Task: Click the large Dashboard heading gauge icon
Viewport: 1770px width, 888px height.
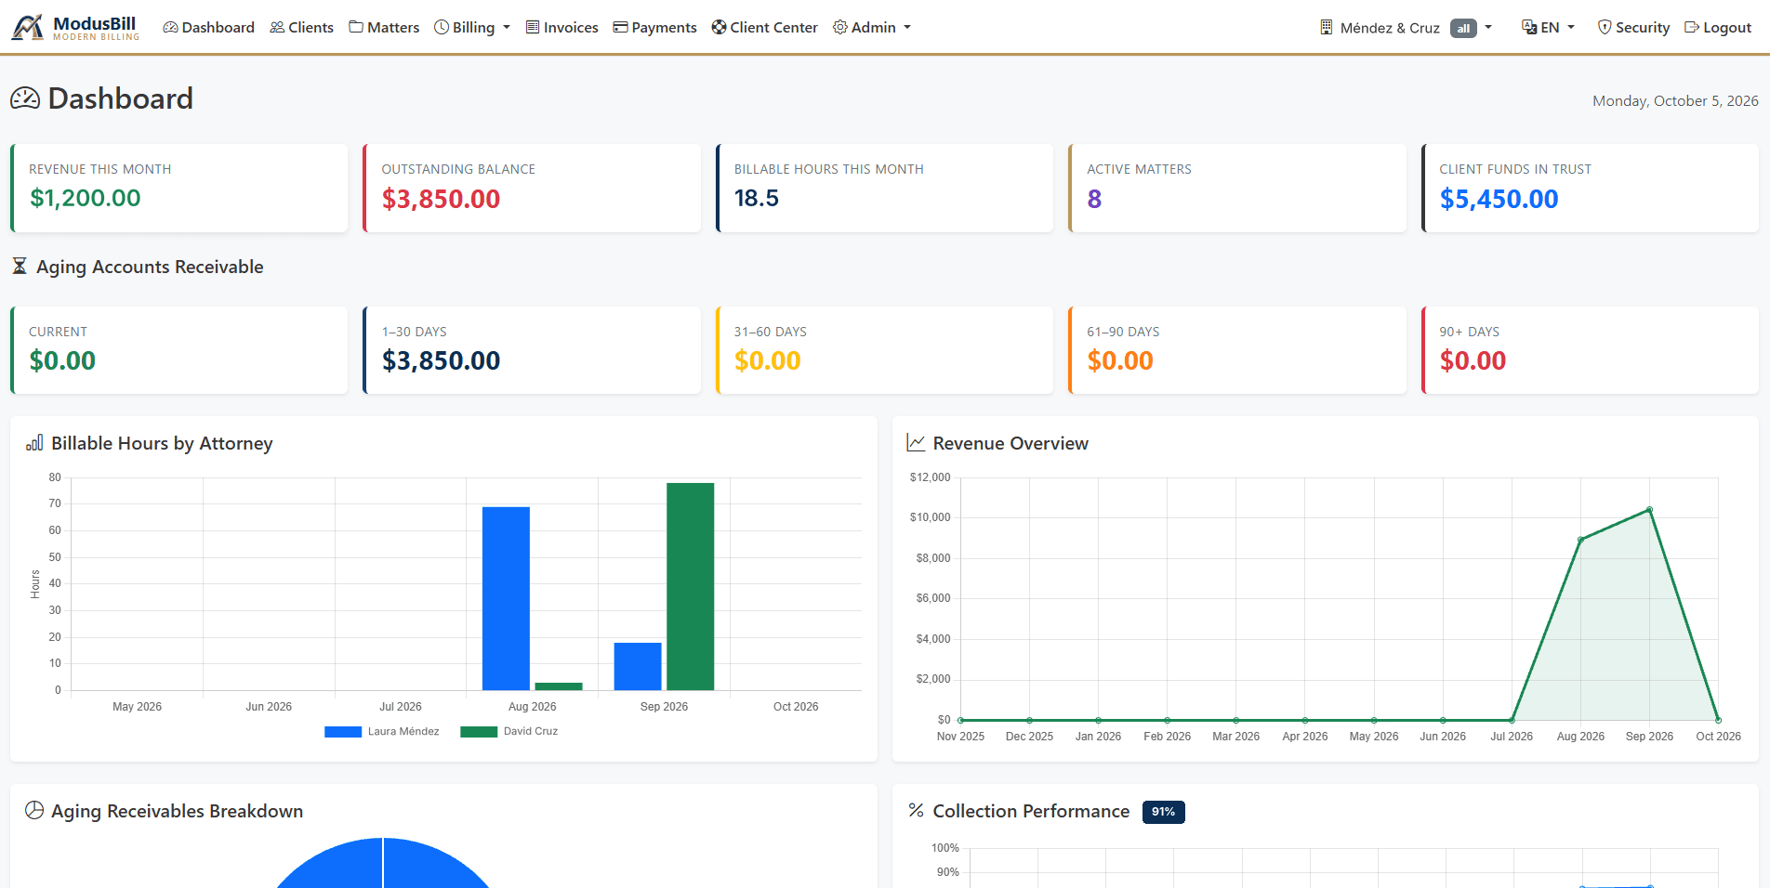Action: pos(25,98)
